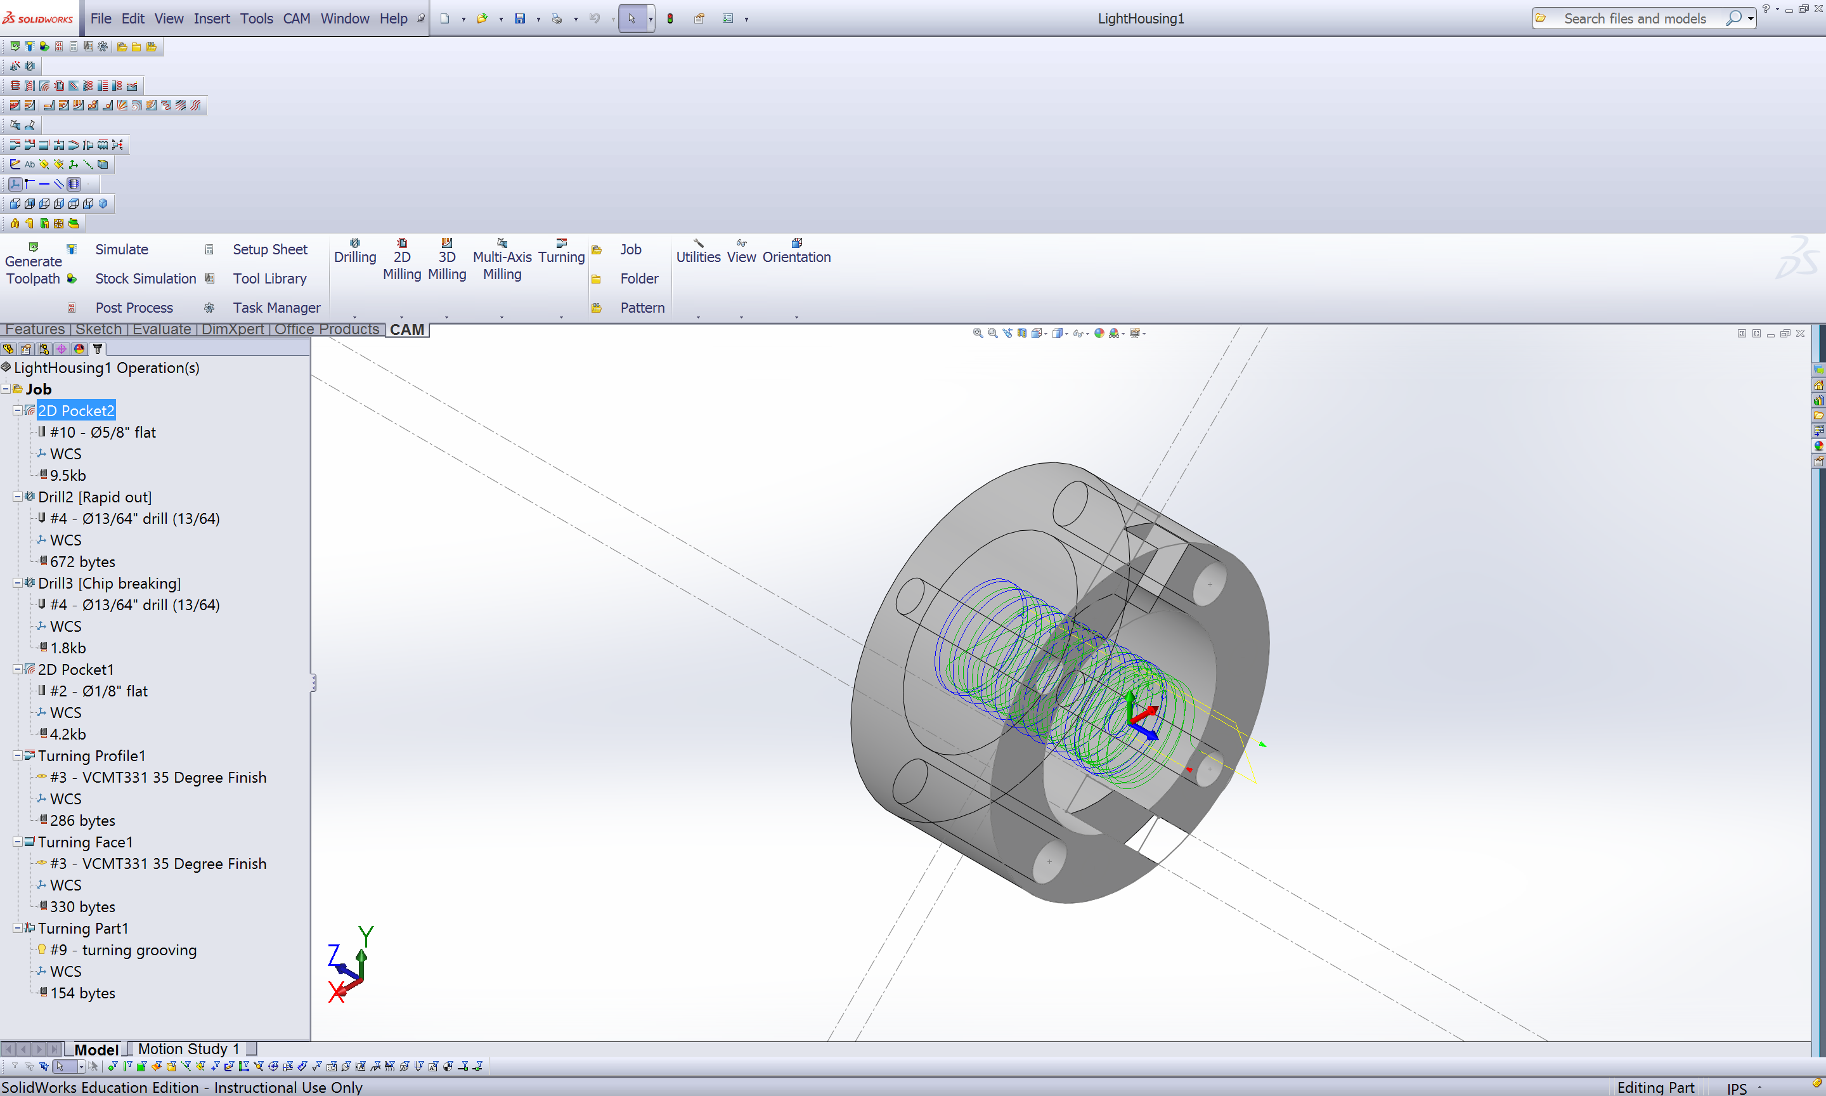Screen dimensions: 1826x1096
Task: Switch to the Evaluate ribbon tab
Action: coord(162,329)
